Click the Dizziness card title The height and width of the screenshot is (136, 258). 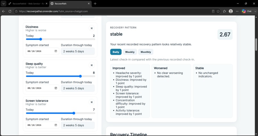[32, 27]
